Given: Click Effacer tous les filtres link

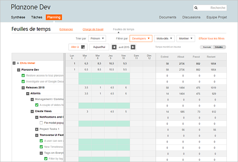Looking at the screenshot, I should tap(211, 38).
